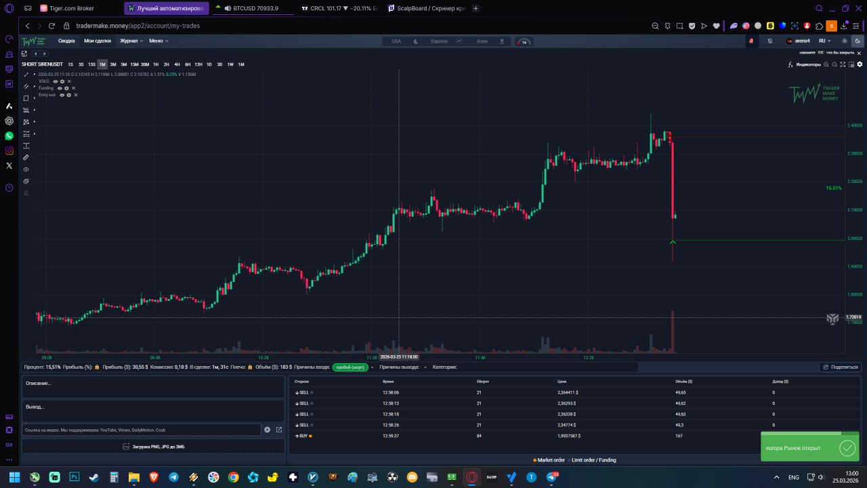Open ChatGPT in the browser sidebar
Viewport: 867px width, 488px height.
coord(9,121)
